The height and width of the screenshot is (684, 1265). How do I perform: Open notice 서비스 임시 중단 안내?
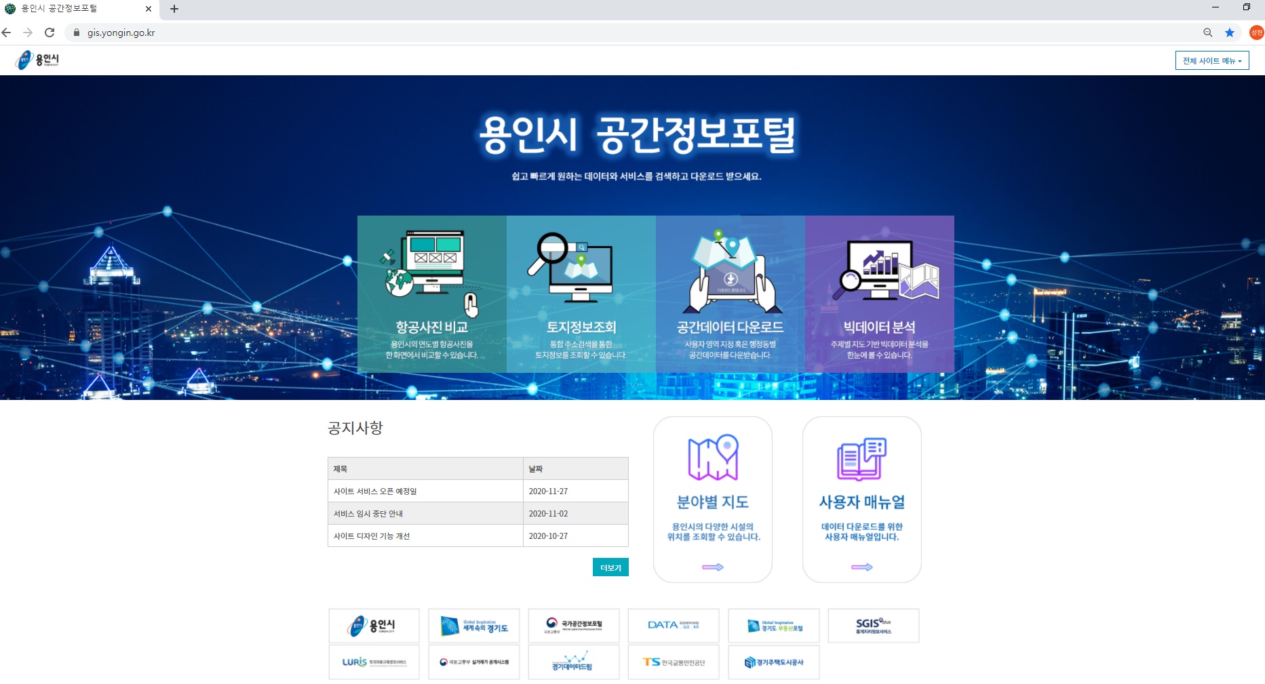click(x=368, y=514)
